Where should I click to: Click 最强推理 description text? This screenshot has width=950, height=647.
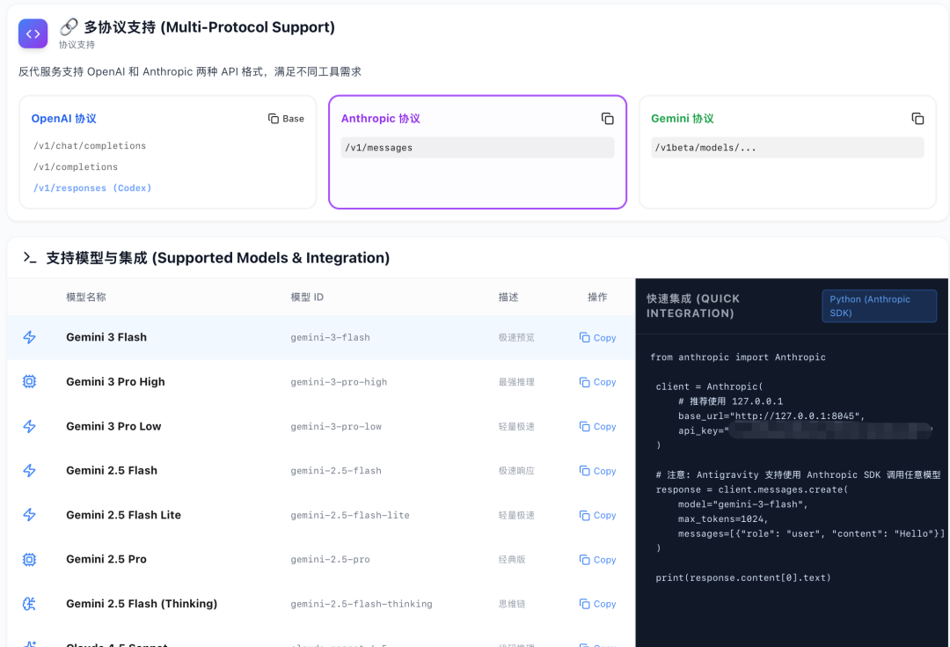tap(516, 382)
